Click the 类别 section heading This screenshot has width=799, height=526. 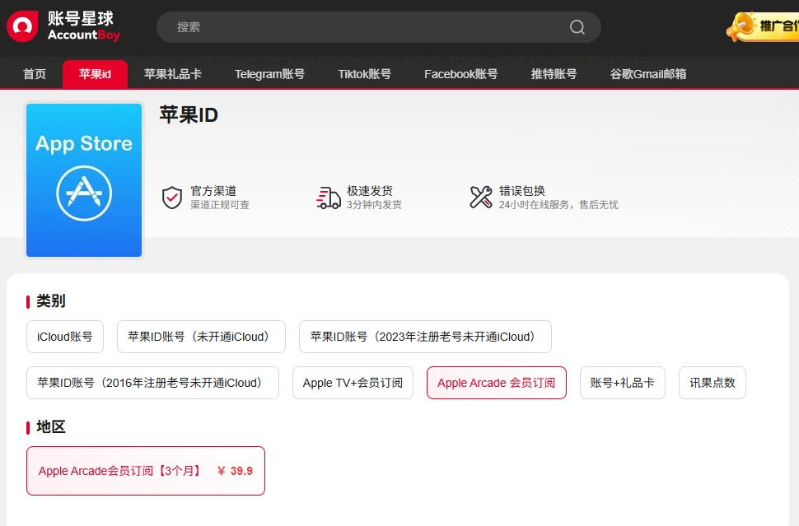point(51,301)
